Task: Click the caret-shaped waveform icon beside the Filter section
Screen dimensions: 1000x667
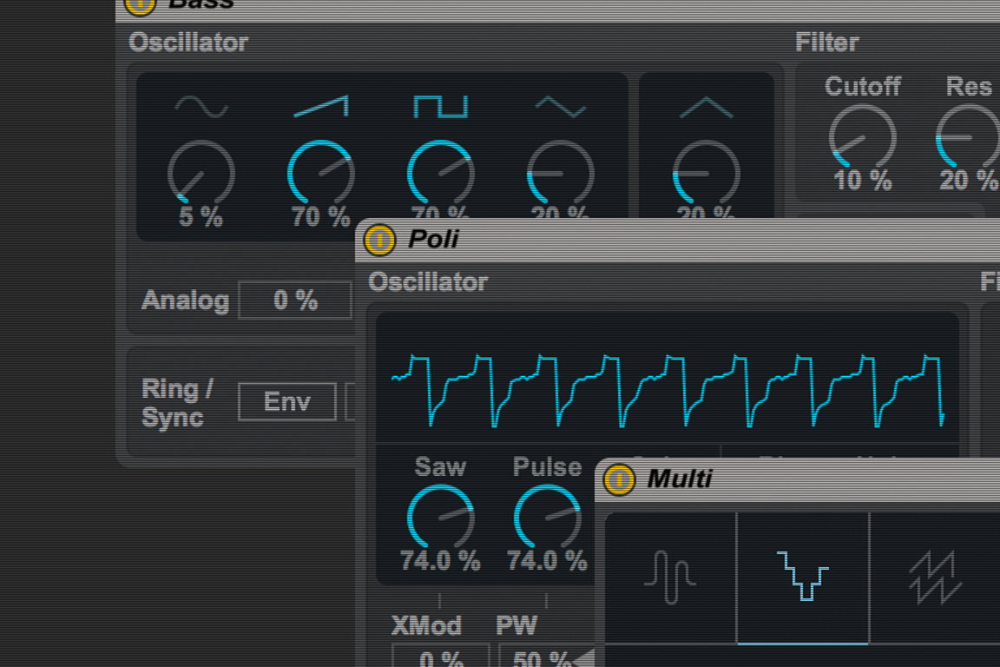Action: coord(706,107)
